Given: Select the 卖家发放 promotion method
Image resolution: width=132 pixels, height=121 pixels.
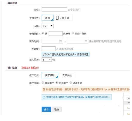Looking at the screenshot, I should (x=67, y=75).
